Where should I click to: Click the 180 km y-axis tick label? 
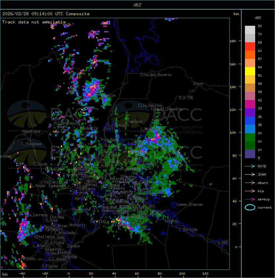click(232, 41)
